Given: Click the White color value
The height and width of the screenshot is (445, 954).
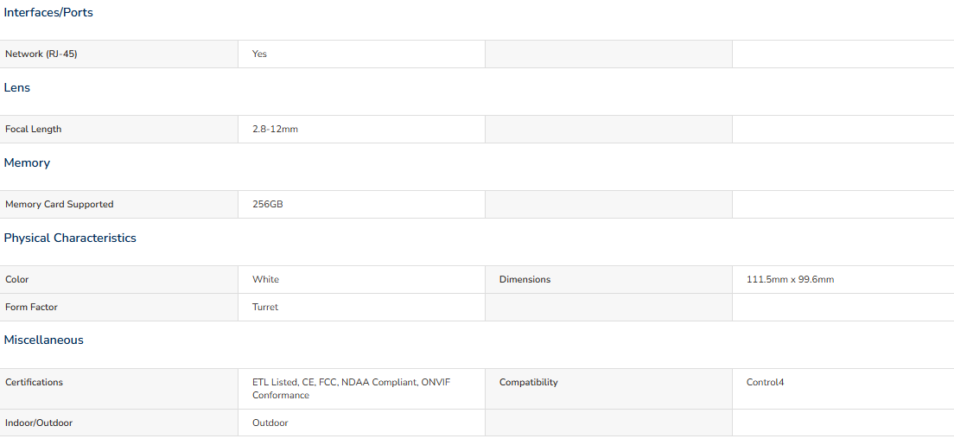Looking at the screenshot, I should (266, 279).
